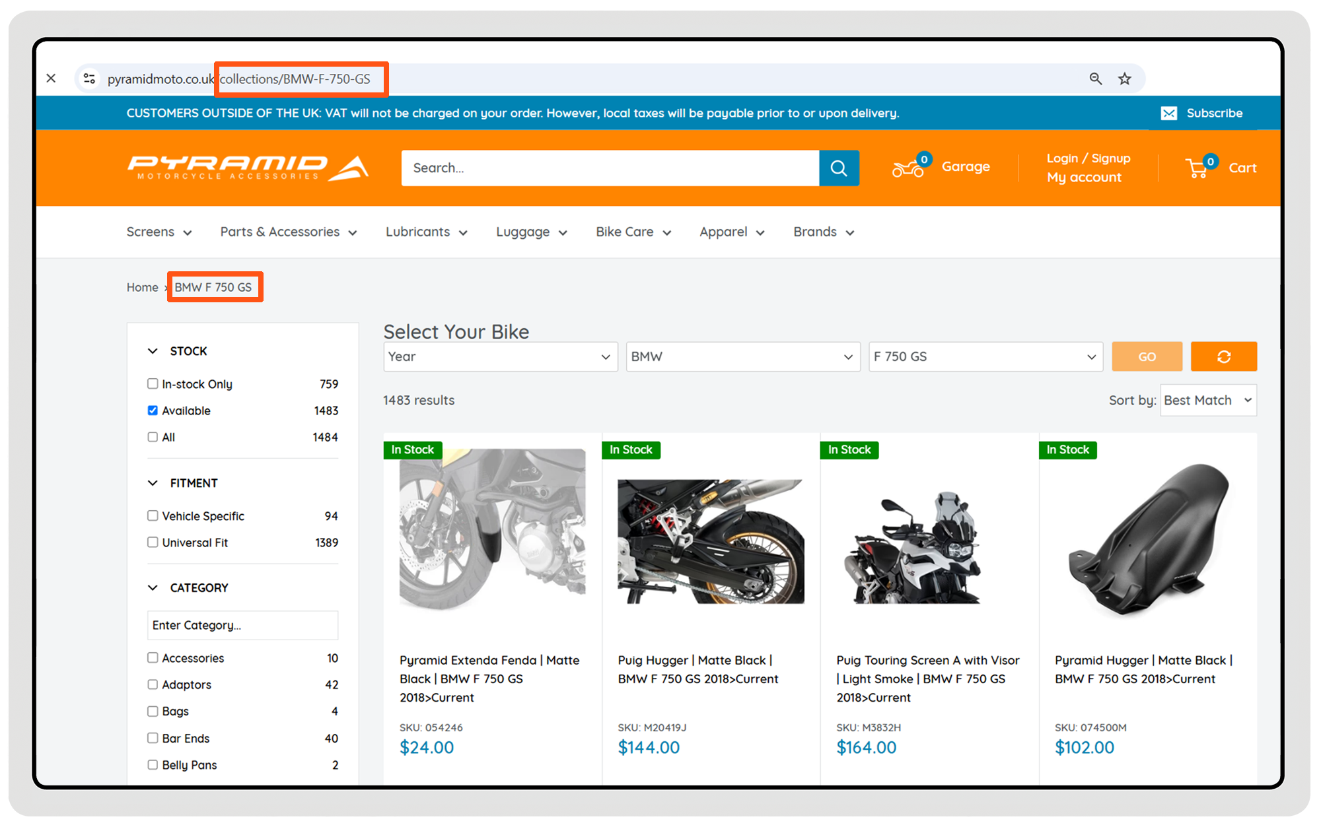Image resolution: width=1321 pixels, height=829 pixels.
Task: Click the orange reset refresh icon button
Action: click(x=1223, y=356)
